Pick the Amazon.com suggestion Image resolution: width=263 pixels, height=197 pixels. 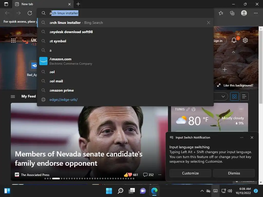pyautogui.click(x=125, y=61)
